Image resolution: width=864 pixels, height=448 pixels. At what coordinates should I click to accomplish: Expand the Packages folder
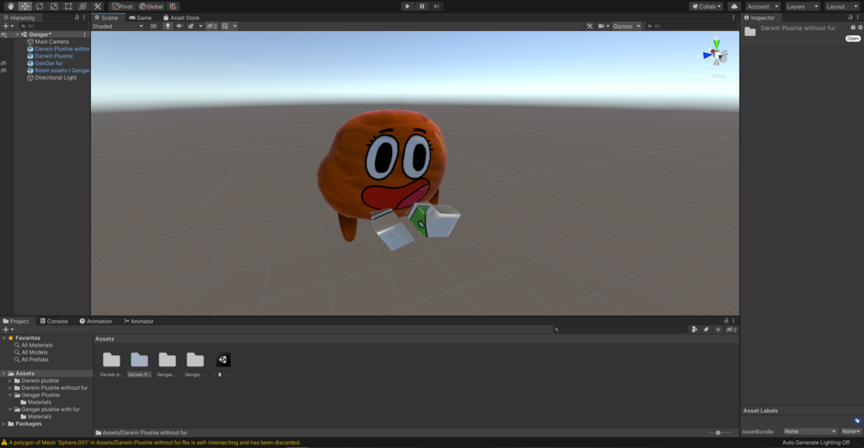click(x=4, y=424)
